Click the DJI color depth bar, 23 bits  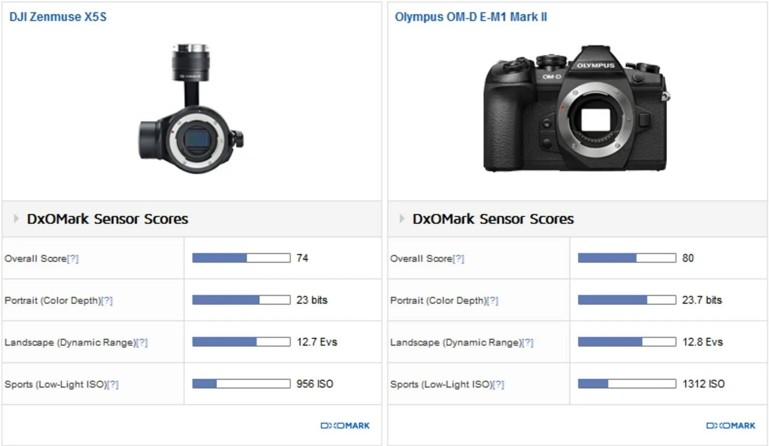(241, 300)
